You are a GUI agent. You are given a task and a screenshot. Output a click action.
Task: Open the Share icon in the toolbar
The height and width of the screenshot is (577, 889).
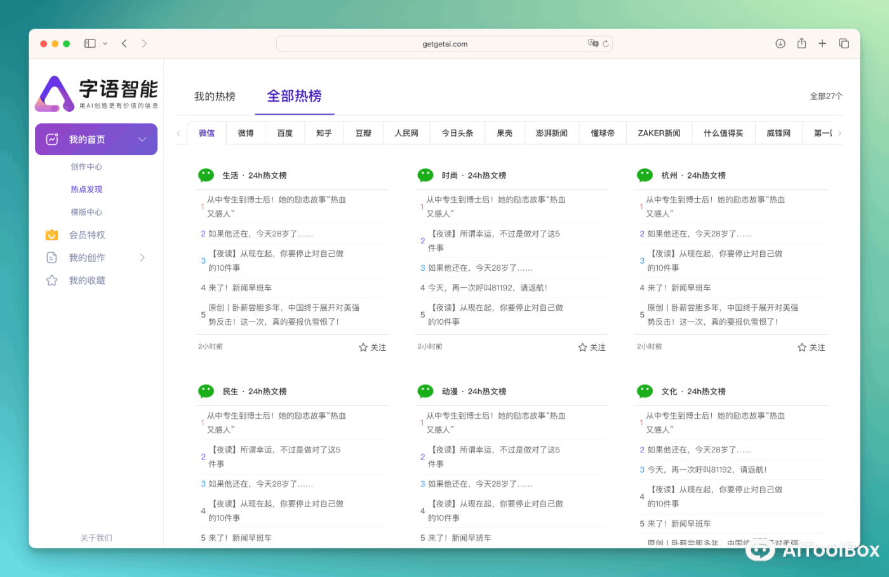(x=801, y=43)
